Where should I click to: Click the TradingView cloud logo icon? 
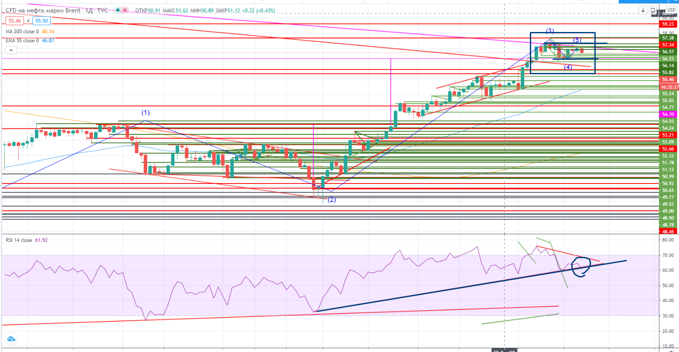point(11,339)
